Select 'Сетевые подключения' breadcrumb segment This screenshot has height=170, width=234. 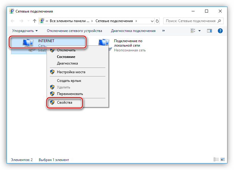click(114, 21)
